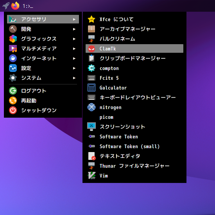
Task: Open Xfce について entry
Action: click(134, 19)
